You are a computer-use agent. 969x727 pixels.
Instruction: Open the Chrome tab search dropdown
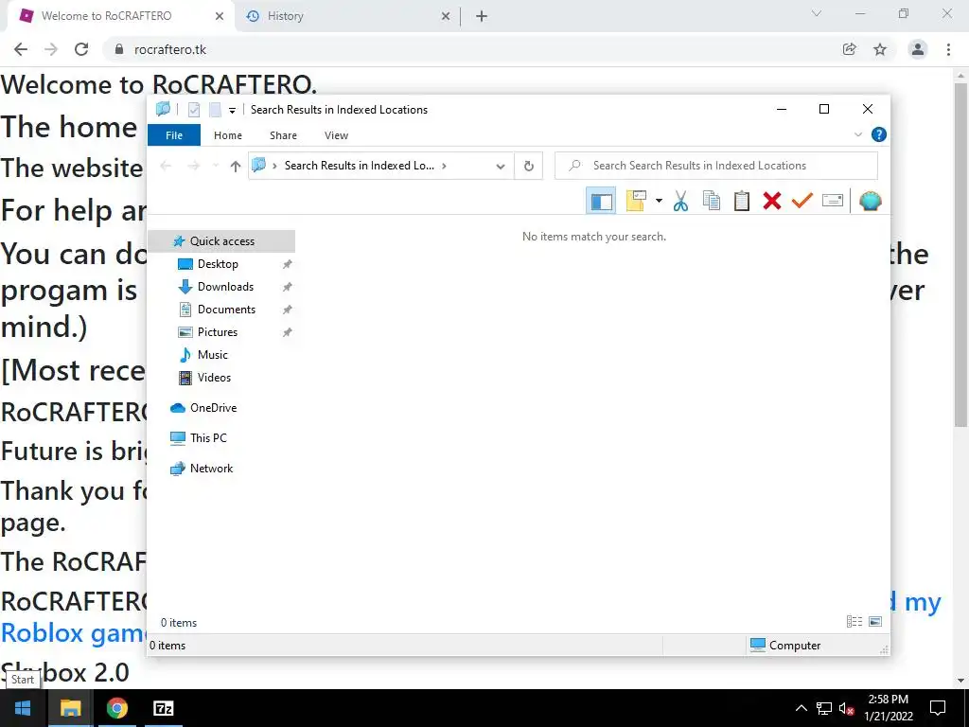click(x=817, y=13)
